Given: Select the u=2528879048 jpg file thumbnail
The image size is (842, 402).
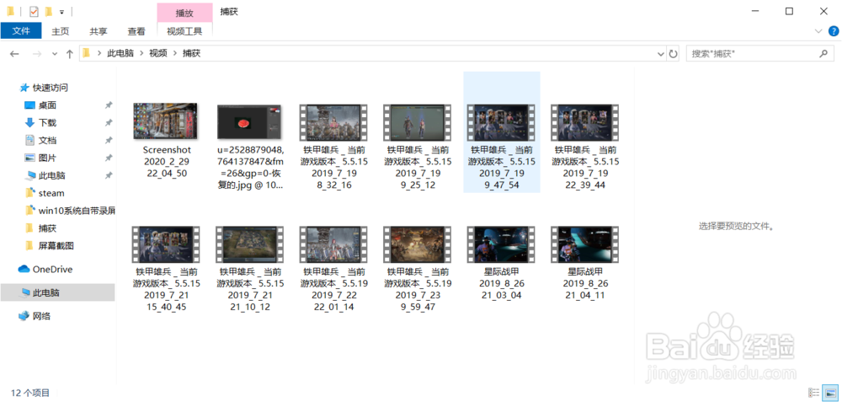Looking at the screenshot, I should coord(250,122).
